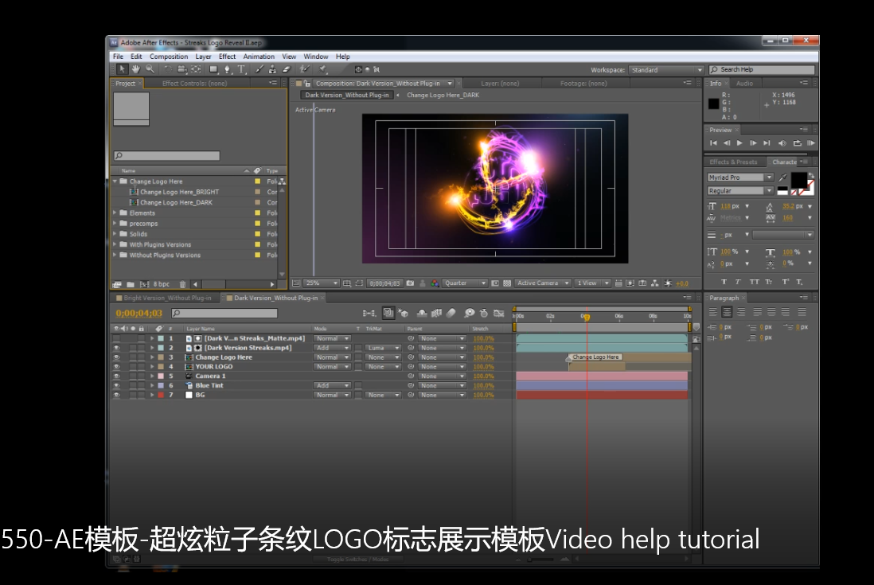874x585 pixels.
Task: Expand the precomps folder
Action: click(115, 224)
